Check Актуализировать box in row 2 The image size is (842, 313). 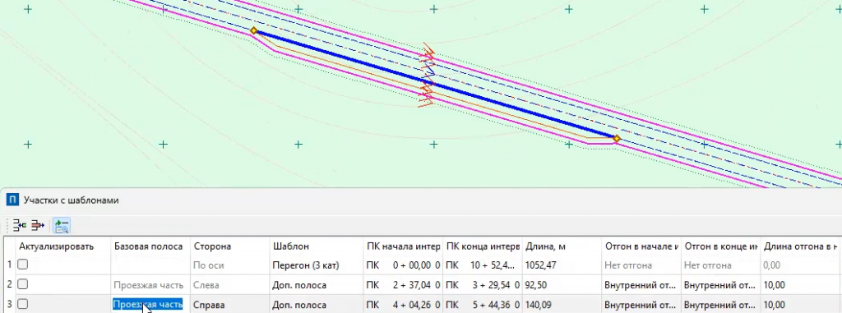pyautogui.click(x=22, y=284)
